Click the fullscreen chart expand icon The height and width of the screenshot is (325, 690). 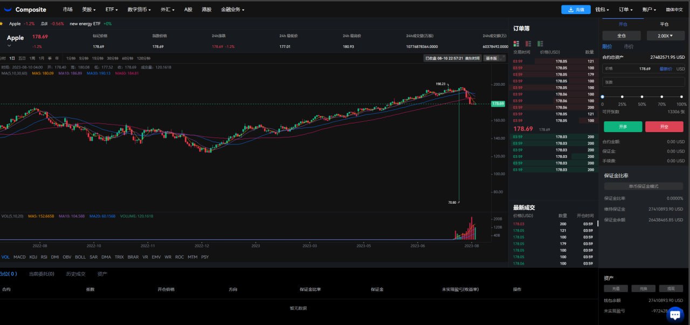tap(502, 58)
